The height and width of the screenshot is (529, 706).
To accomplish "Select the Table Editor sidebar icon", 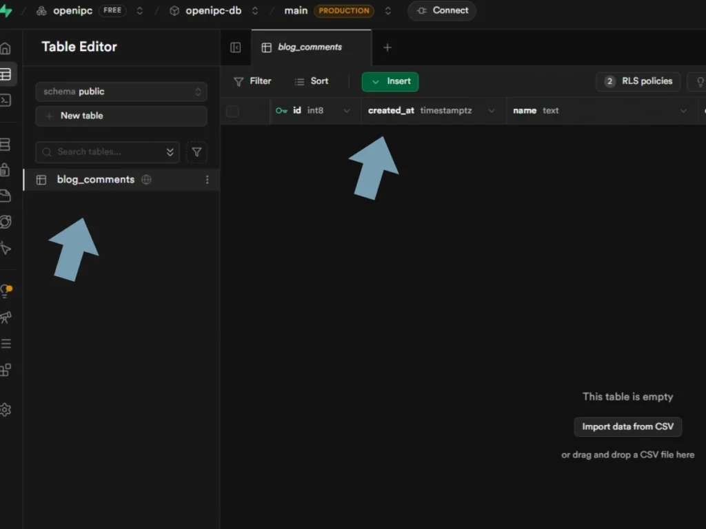I will [x=6, y=74].
